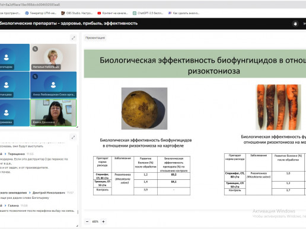Open the OBS Studio bookmark

pyautogui.click(x=76, y=13)
